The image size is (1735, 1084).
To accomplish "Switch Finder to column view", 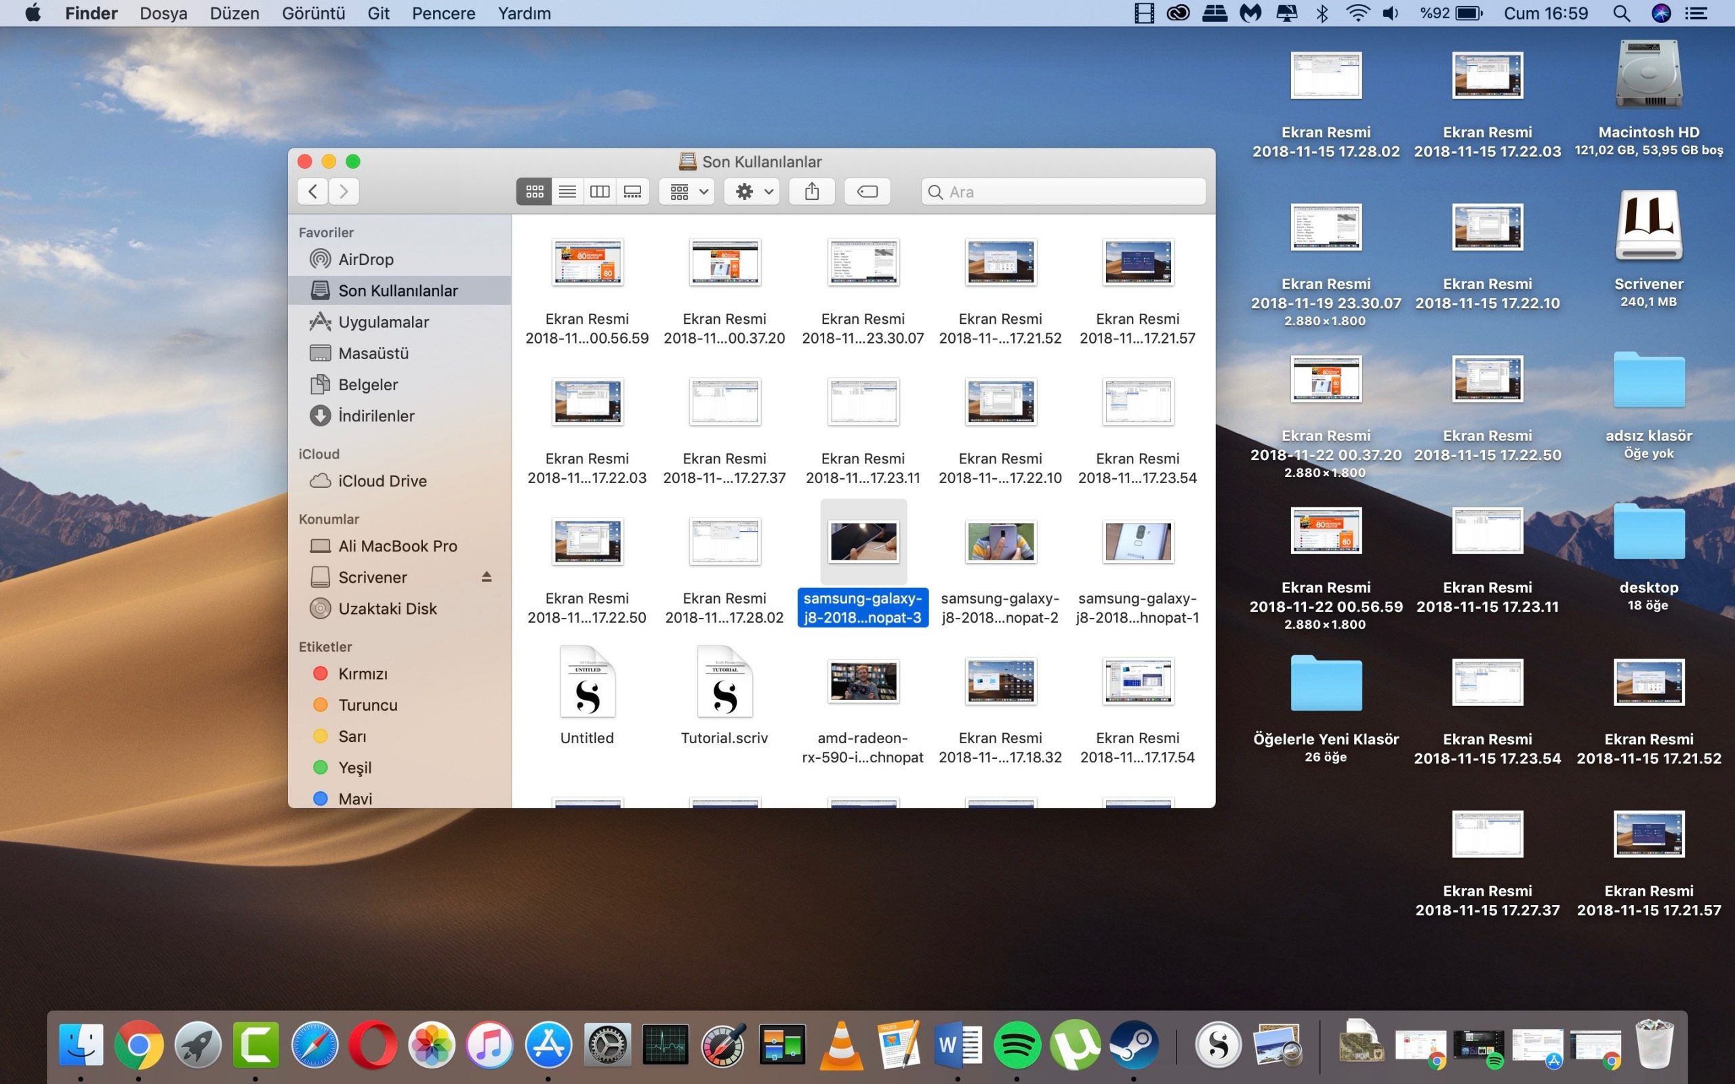I will coord(599,192).
